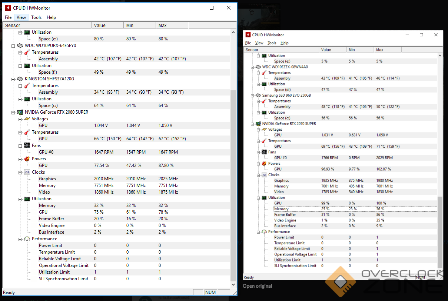Open the Tools menu in left HWMonitor window
The width and height of the screenshot is (448, 301).
tap(36, 17)
